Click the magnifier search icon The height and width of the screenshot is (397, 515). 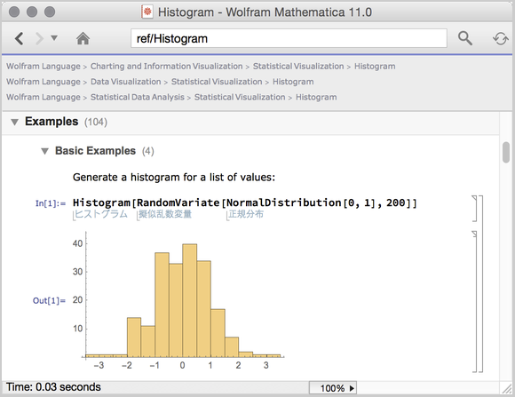pos(464,38)
